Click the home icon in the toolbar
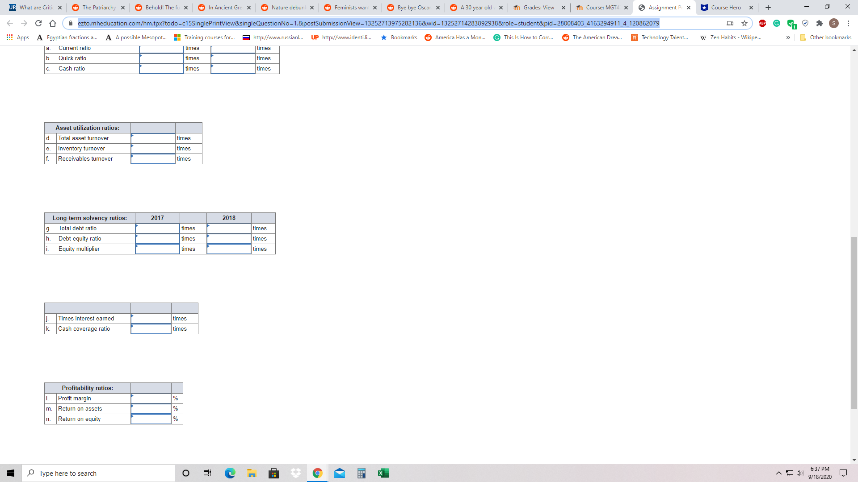858x482 pixels. click(53, 23)
